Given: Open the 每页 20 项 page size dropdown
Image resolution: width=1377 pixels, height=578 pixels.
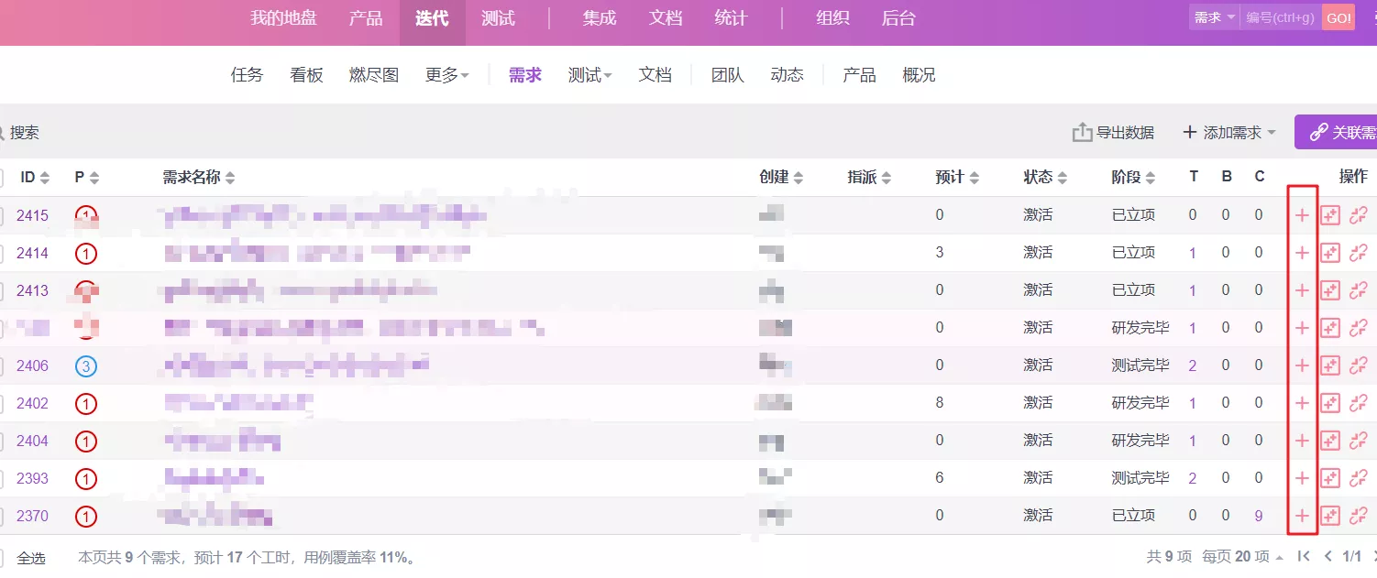Looking at the screenshot, I should tap(1242, 556).
